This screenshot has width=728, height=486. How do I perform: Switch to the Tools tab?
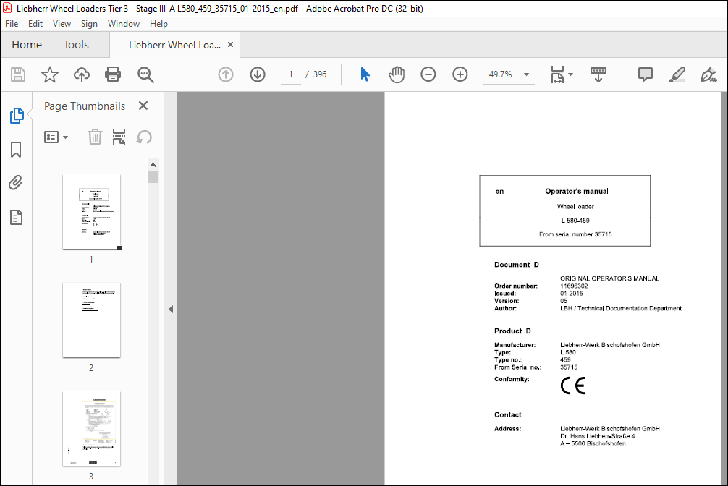point(76,45)
